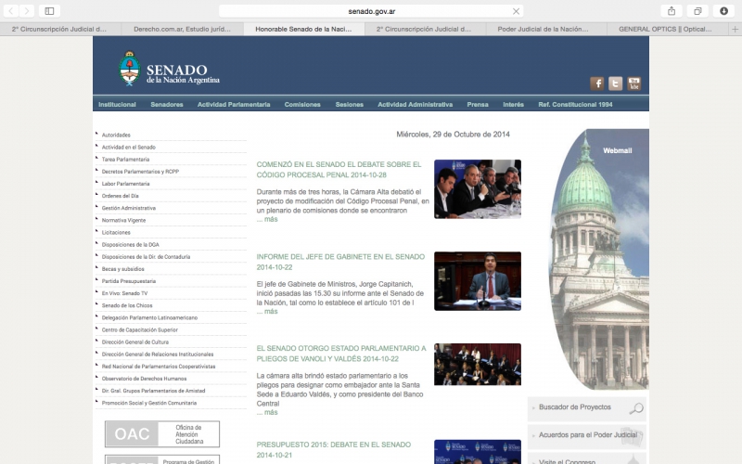
Task: Open Becas y subsidios link
Action: point(123,269)
